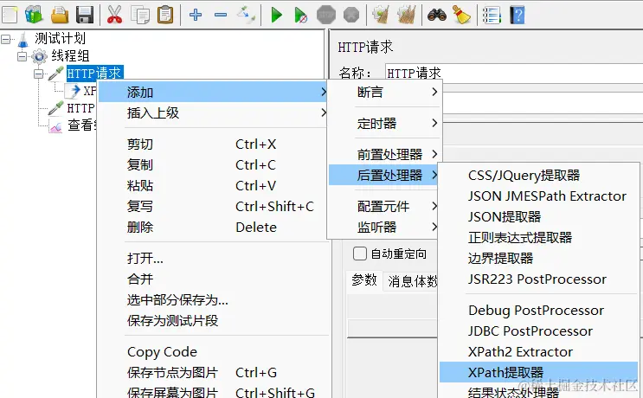The width and height of the screenshot is (643, 398).
Task: Expand the 定时器 submenu arrow
Action: 434,123
